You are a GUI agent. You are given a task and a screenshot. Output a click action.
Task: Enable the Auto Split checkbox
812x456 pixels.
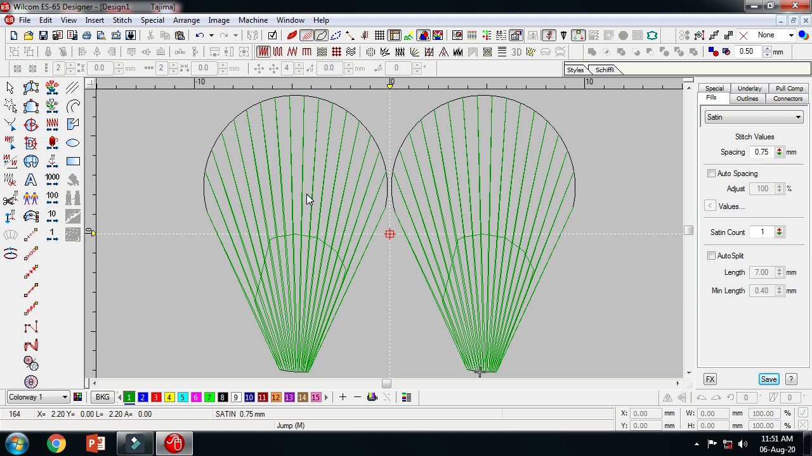coord(712,256)
